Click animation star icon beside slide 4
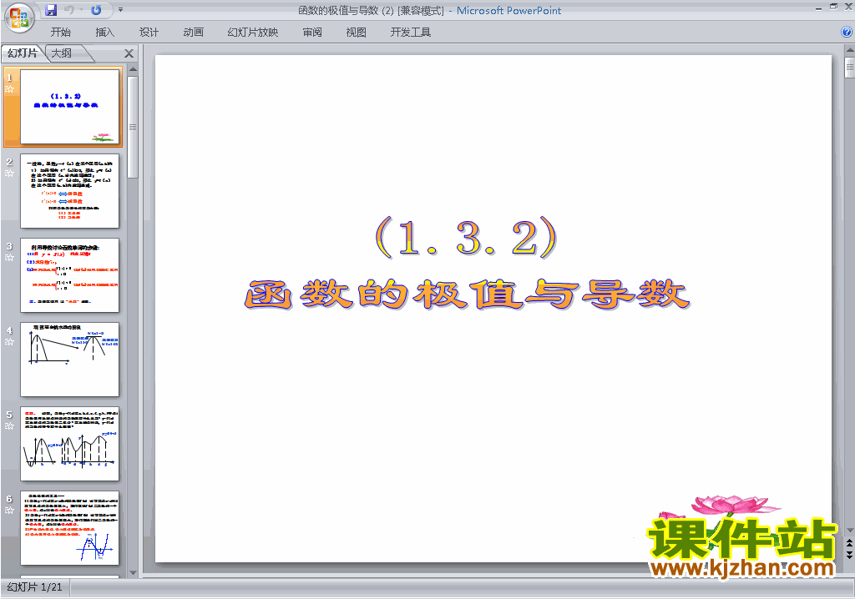 pos(9,342)
